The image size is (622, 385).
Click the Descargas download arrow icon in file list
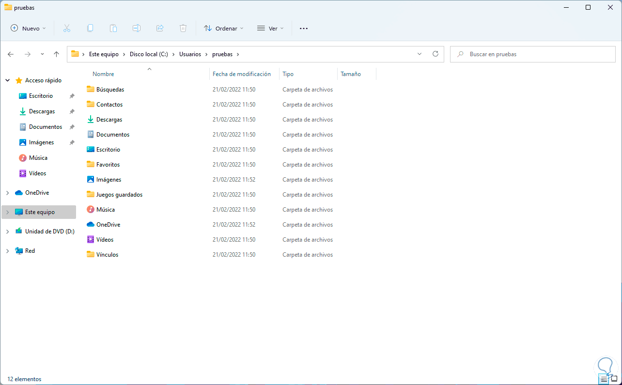coord(90,119)
